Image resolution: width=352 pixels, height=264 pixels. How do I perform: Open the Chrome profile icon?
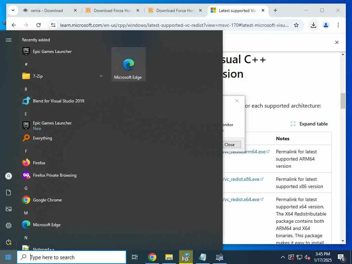326,25
